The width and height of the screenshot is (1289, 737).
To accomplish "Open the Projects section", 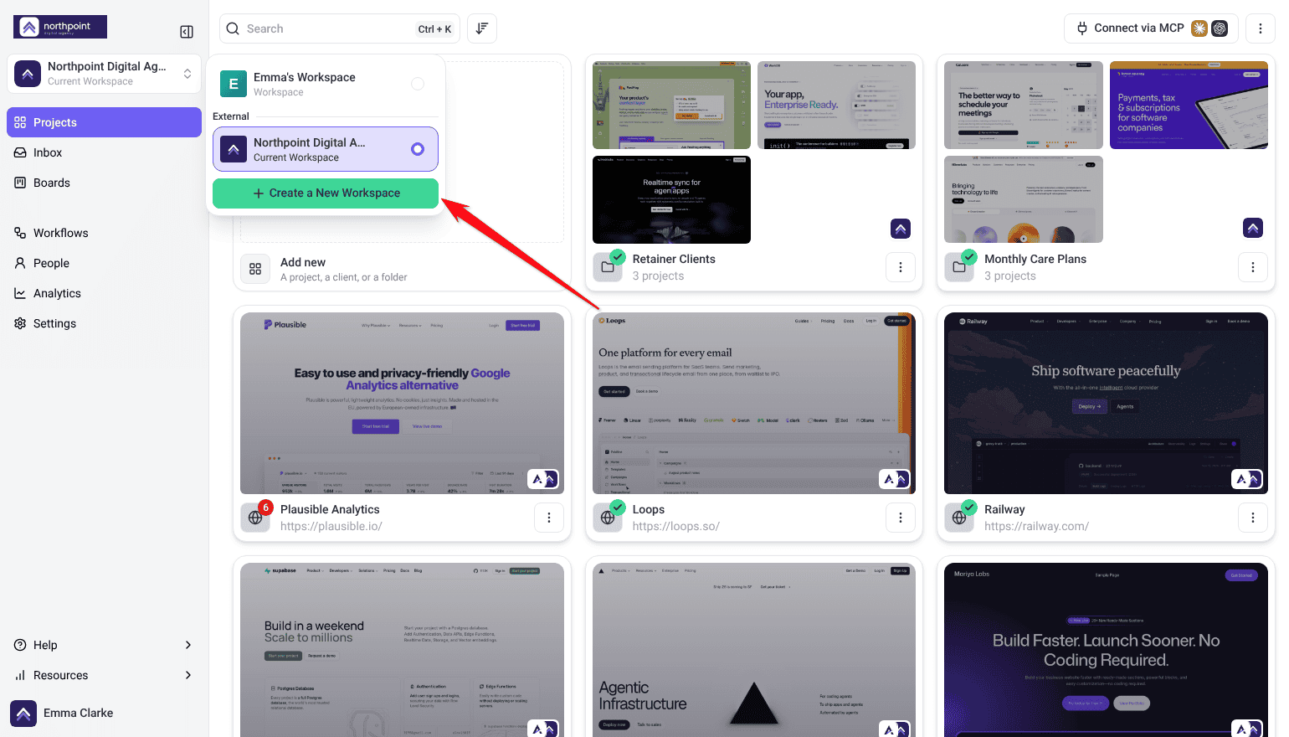I will point(104,122).
